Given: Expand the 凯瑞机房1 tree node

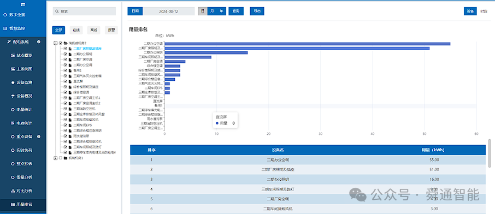Looking at the screenshot, I should (56, 158).
